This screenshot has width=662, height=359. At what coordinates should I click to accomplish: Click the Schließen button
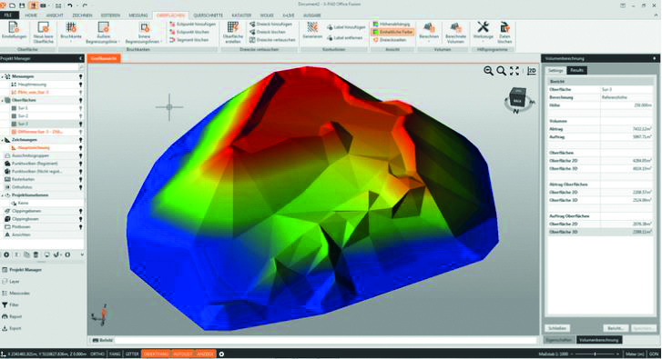(557, 328)
